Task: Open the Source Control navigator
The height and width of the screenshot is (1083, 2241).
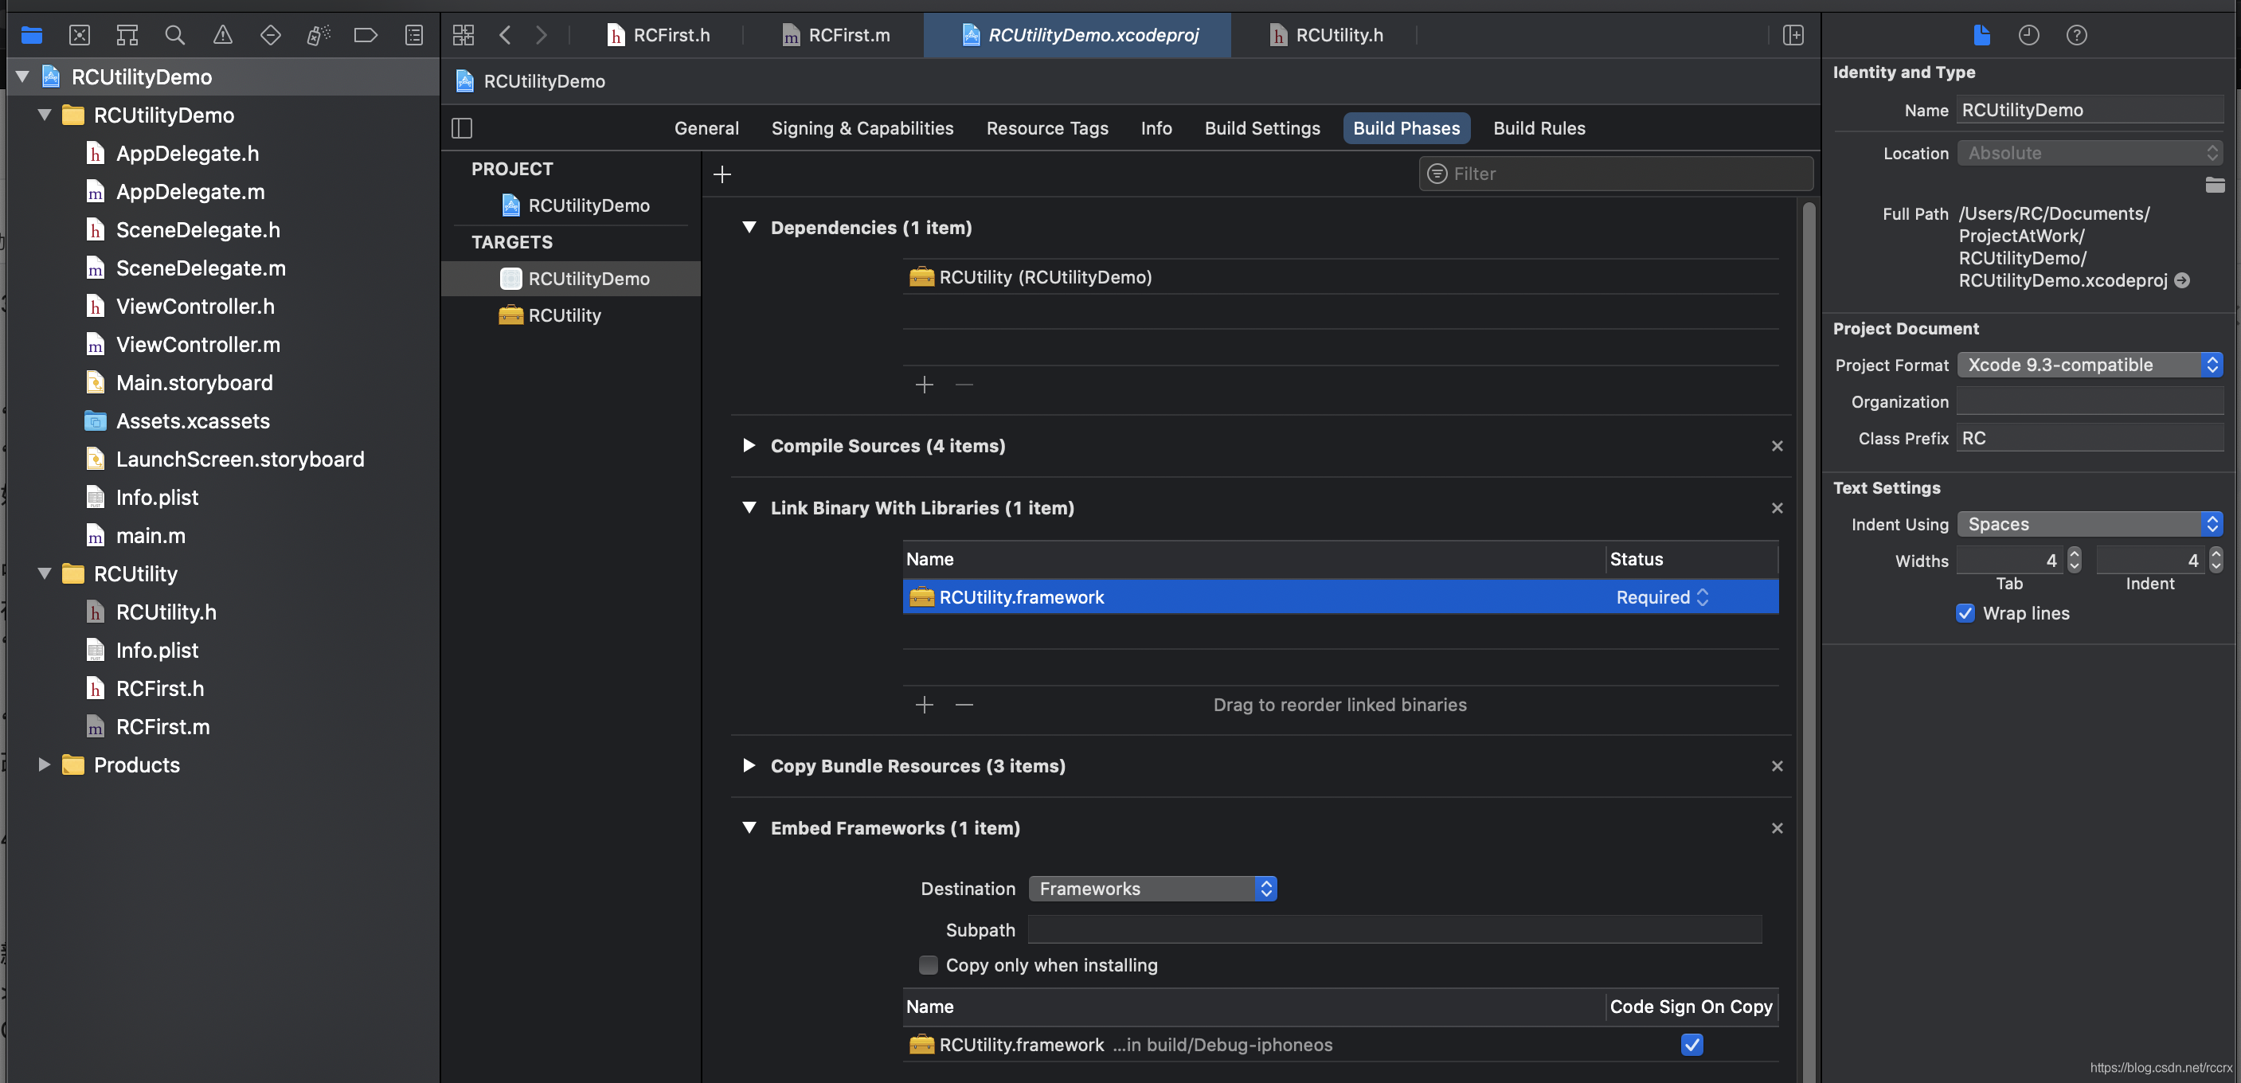Action: [79, 35]
